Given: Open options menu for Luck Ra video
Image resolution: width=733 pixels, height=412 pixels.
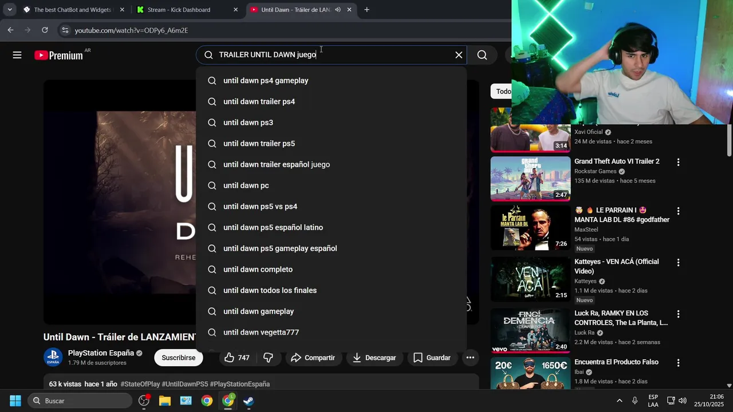Looking at the screenshot, I should pyautogui.click(x=678, y=314).
